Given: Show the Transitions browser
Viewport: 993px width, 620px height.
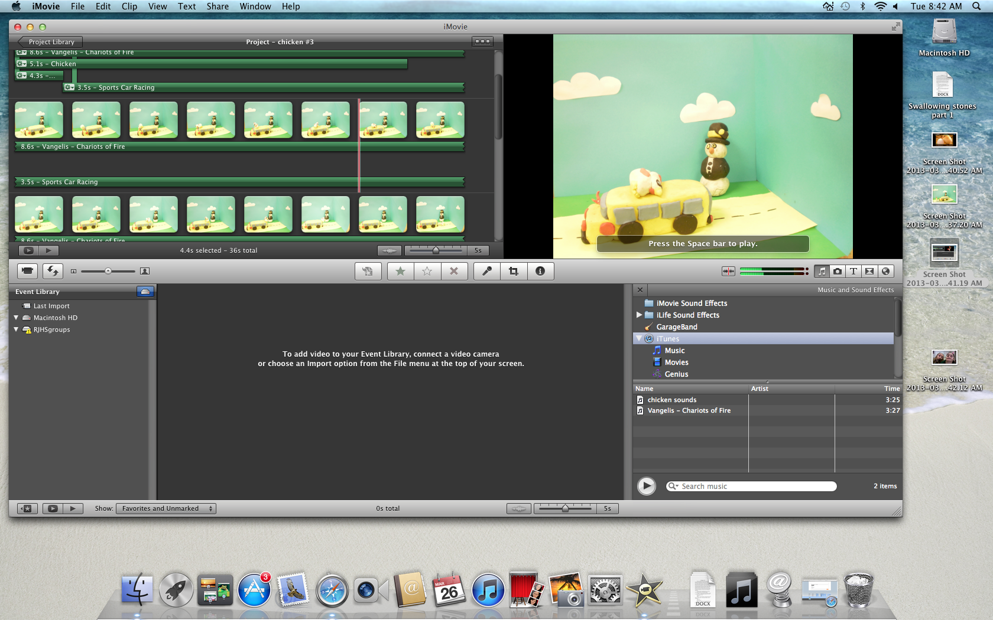Looking at the screenshot, I should (x=869, y=271).
